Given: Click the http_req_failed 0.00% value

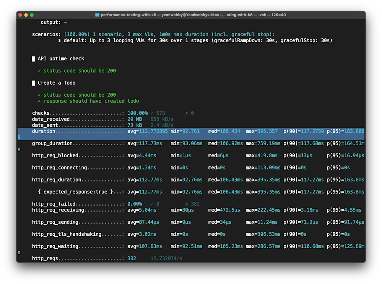Looking at the screenshot, I should click(x=134, y=204).
